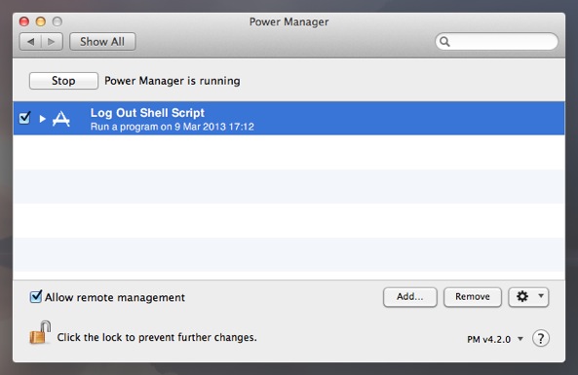Stop Power Manager
578x375 pixels.
pos(63,81)
